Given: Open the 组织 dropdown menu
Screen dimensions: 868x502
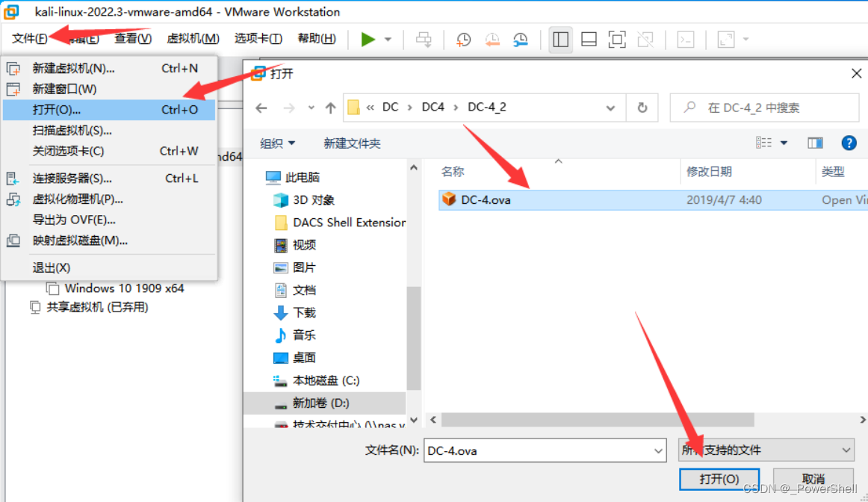Looking at the screenshot, I should (277, 143).
